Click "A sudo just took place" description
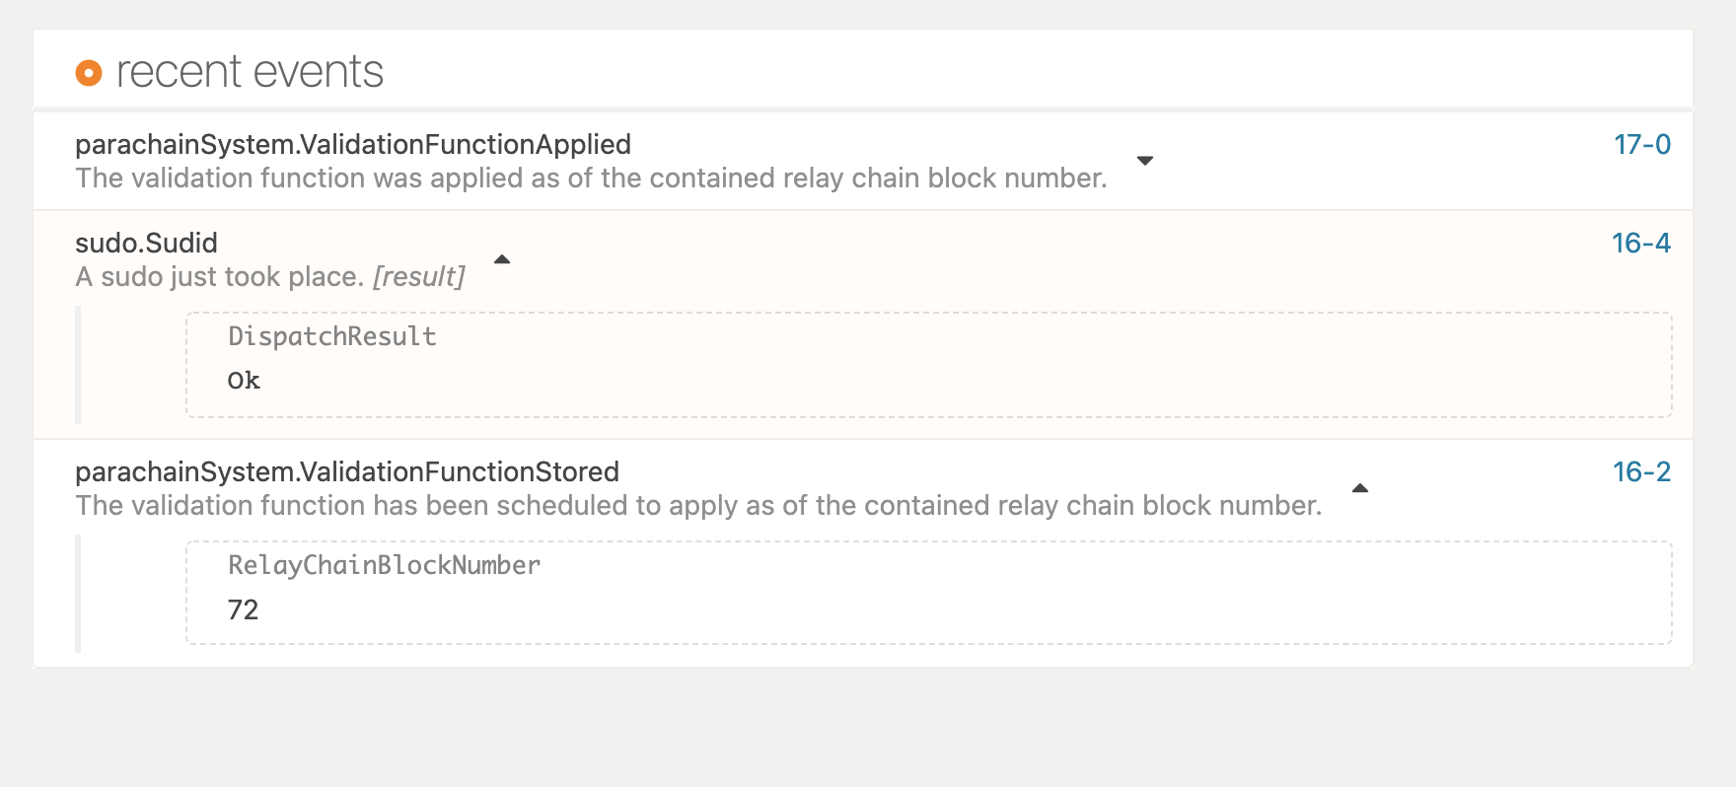Viewport: 1736px width, 787px height. (219, 277)
